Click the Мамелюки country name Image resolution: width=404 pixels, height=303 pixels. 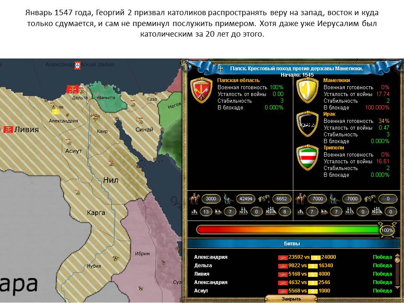point(337,80)
